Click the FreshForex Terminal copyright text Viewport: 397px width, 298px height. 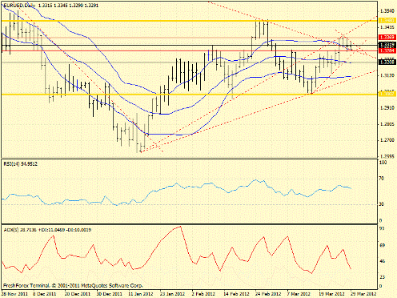pyautogui.click(x=73, y=285)
